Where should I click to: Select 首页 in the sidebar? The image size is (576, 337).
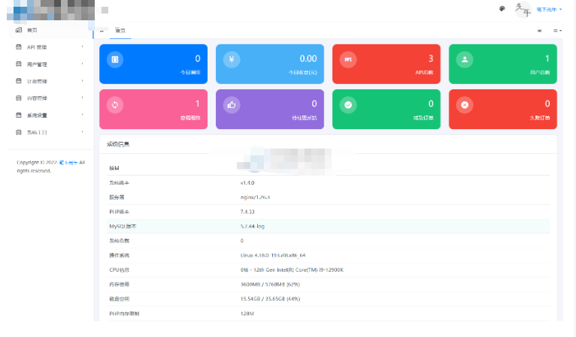50,30
